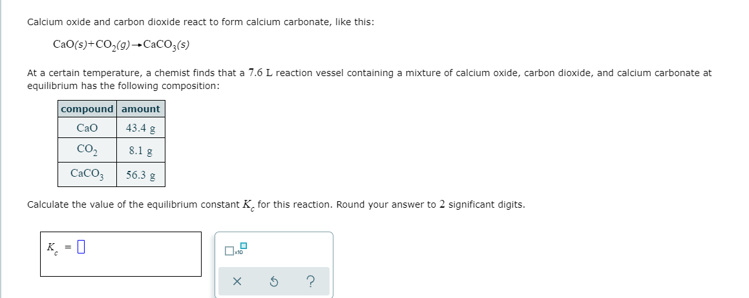
Task: Click inside the Kc answer frame
Action: (121, 253)
